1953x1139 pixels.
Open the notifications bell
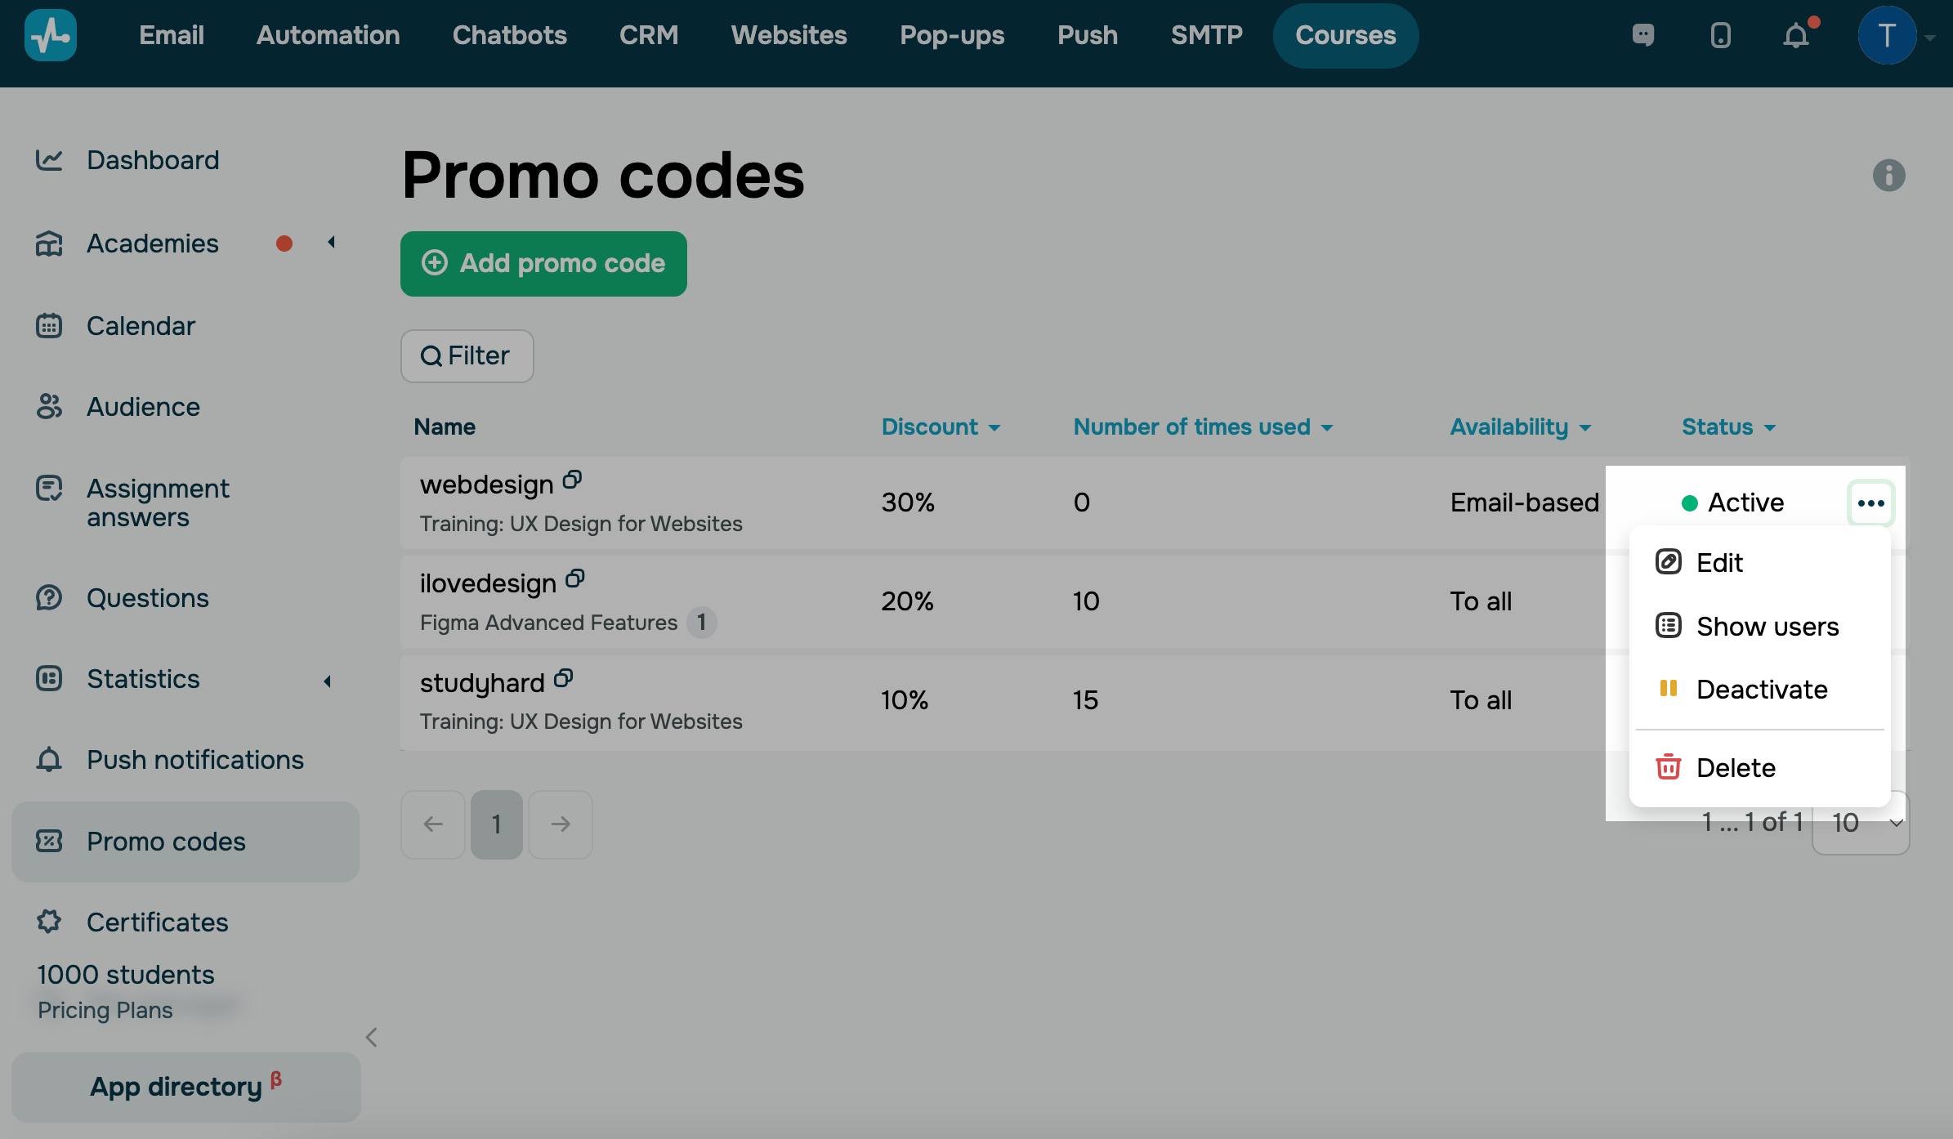[1796, 36]
